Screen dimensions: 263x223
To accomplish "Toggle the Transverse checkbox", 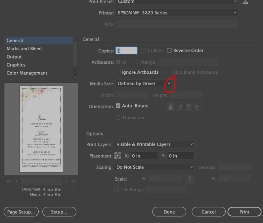I will pos(118,118).
